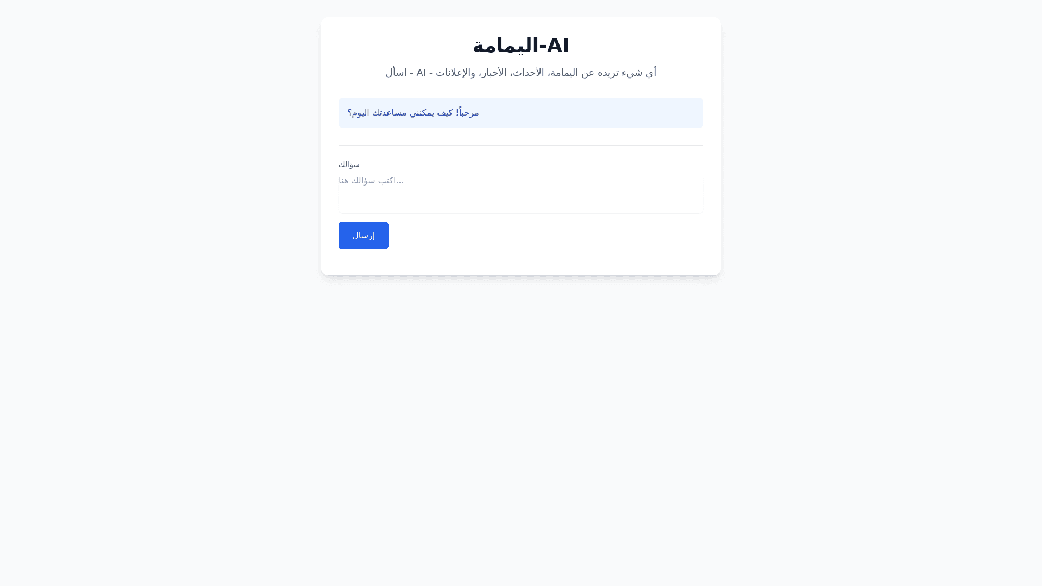Click the welcome message مرحباً bubble
Image resolution: width=1042 pixels, height=586 pixels.
tap(520, 113)
